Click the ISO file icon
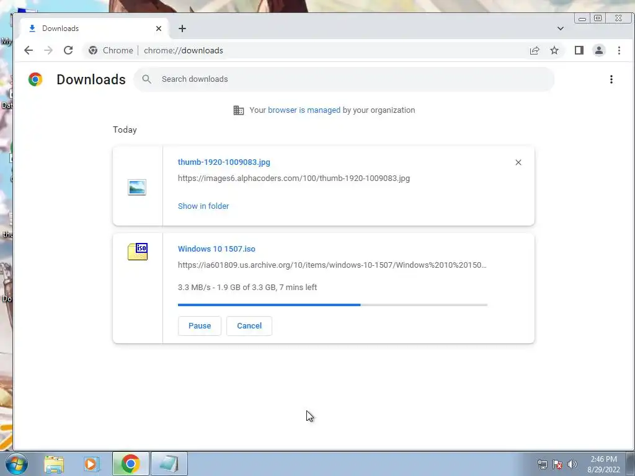The width and height of the screenshot is (635, 476). coord(138,252)
